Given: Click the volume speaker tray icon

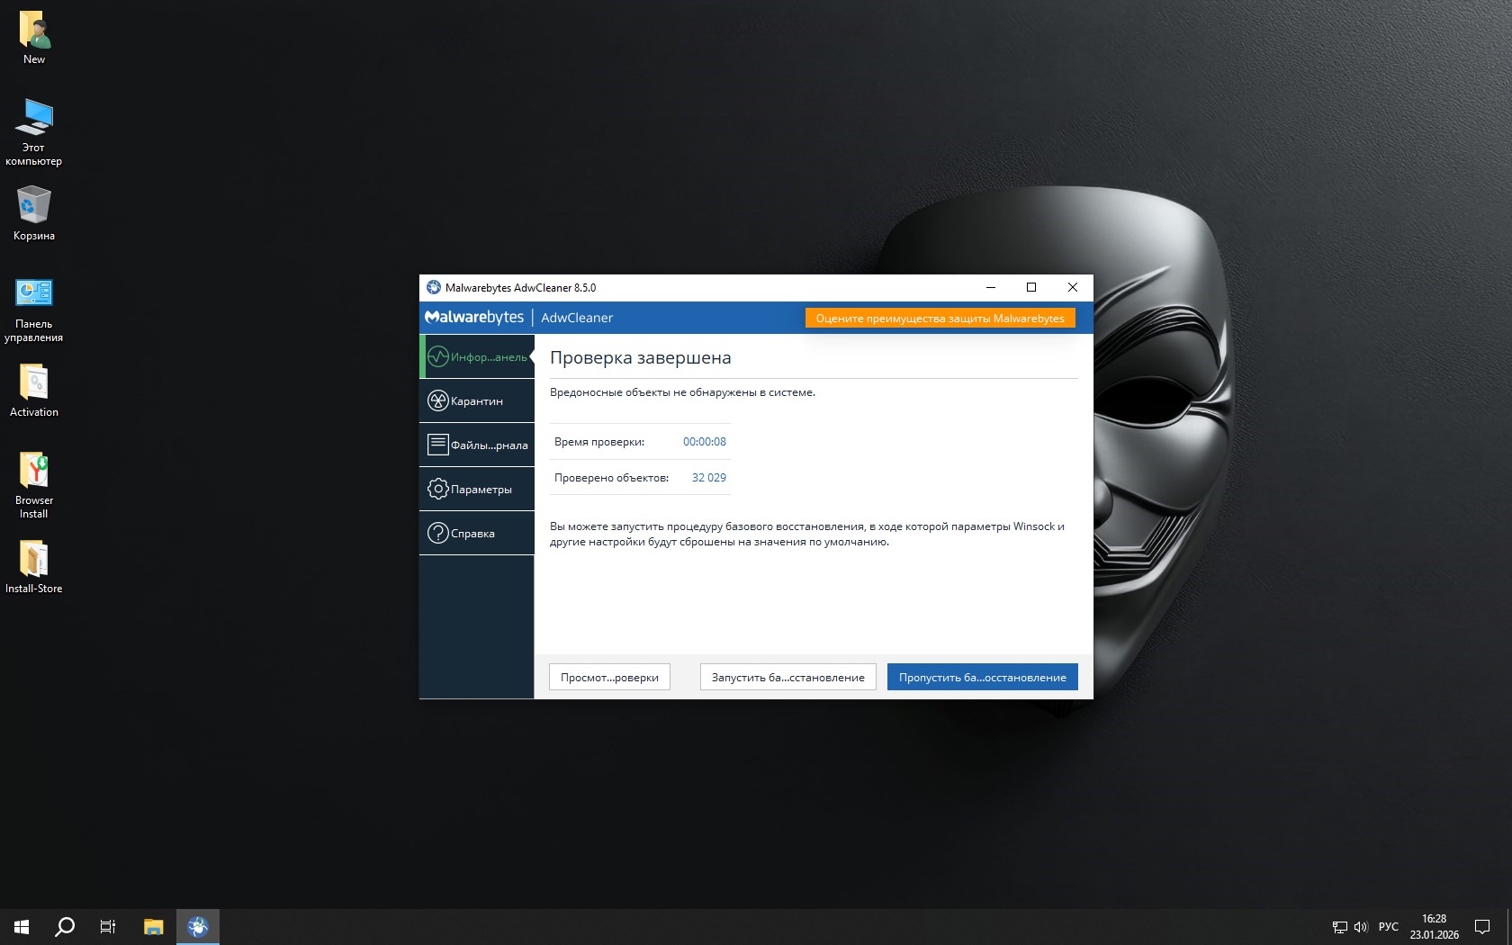Looking at the screenshot, I should pos(1361,927).
